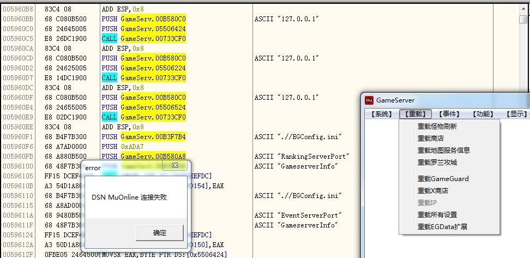This screenshot has height=258, width=530.
Task: Click the disassembler scrollbar up arrow
Action: pos(523,9)
